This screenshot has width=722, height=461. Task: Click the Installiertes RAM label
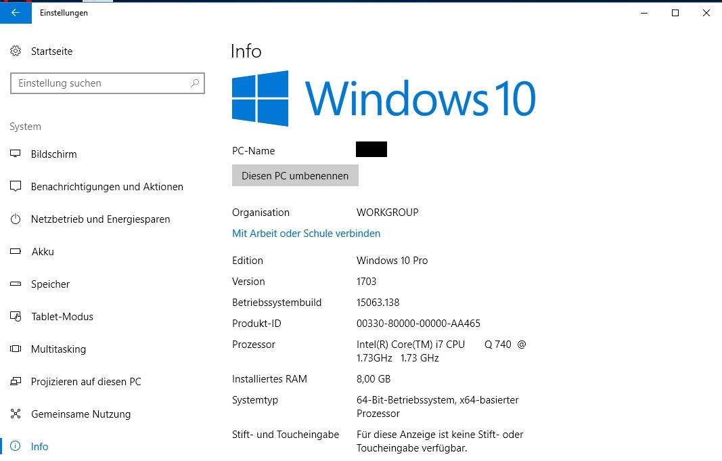pos(269,379)
